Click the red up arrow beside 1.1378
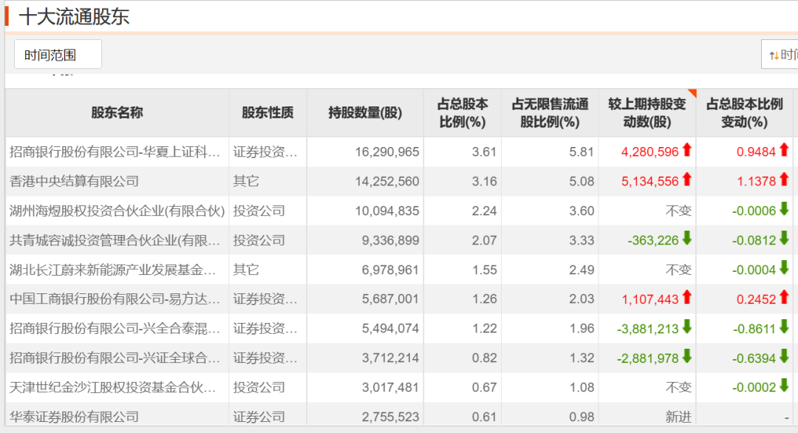Image resolution: width=798 pixels, height=433 pixels. 784,180
